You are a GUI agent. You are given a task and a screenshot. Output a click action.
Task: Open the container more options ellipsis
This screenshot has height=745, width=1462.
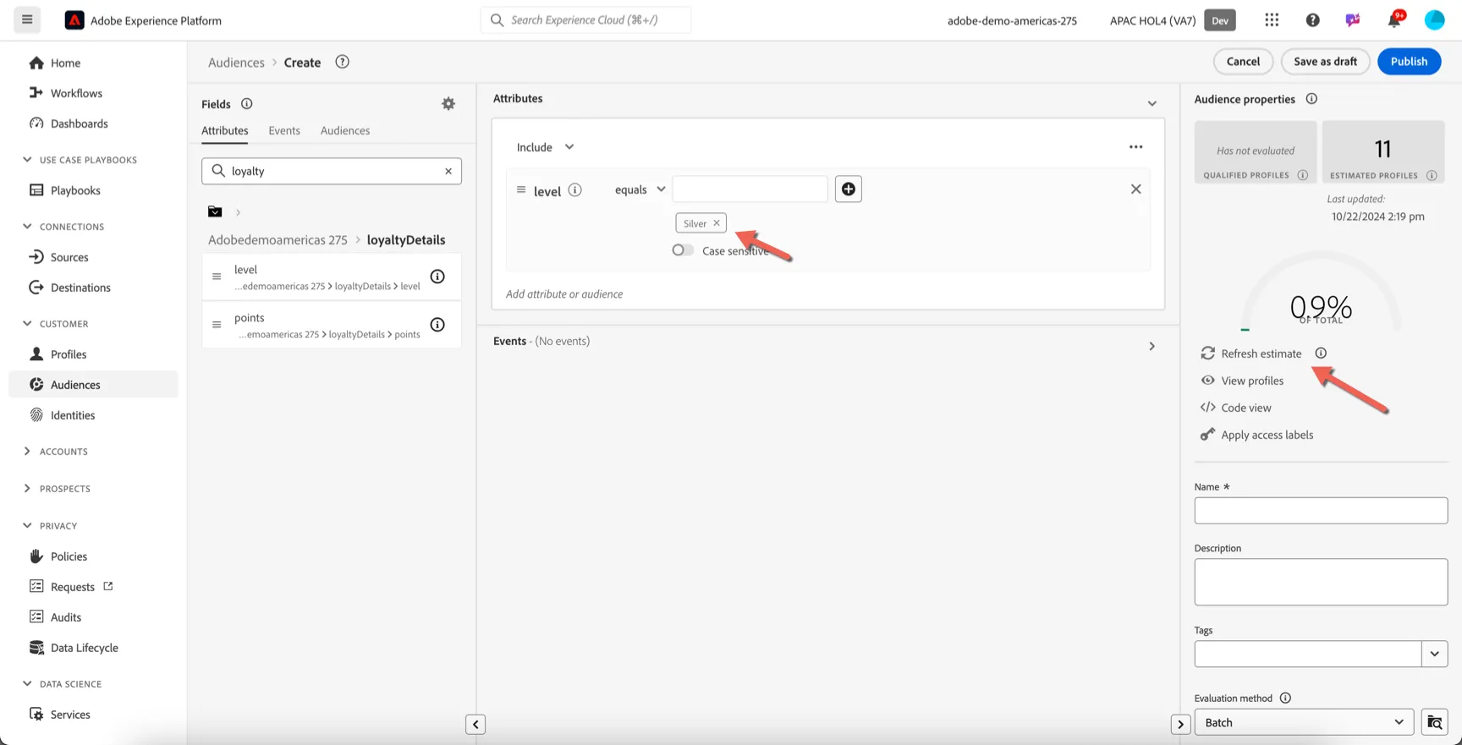1135,147
